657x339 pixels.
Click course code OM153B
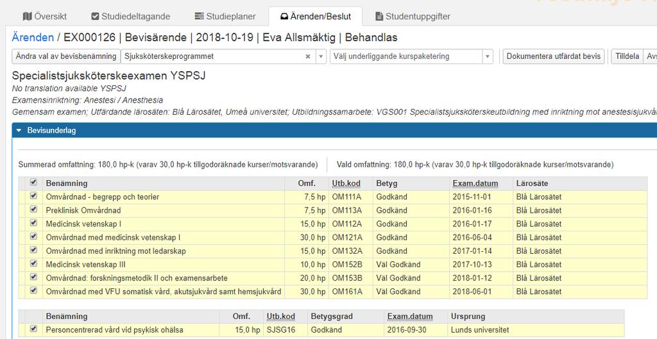point(347,278)
